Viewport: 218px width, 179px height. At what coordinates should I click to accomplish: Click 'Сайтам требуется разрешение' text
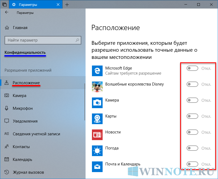pos(133,73)
